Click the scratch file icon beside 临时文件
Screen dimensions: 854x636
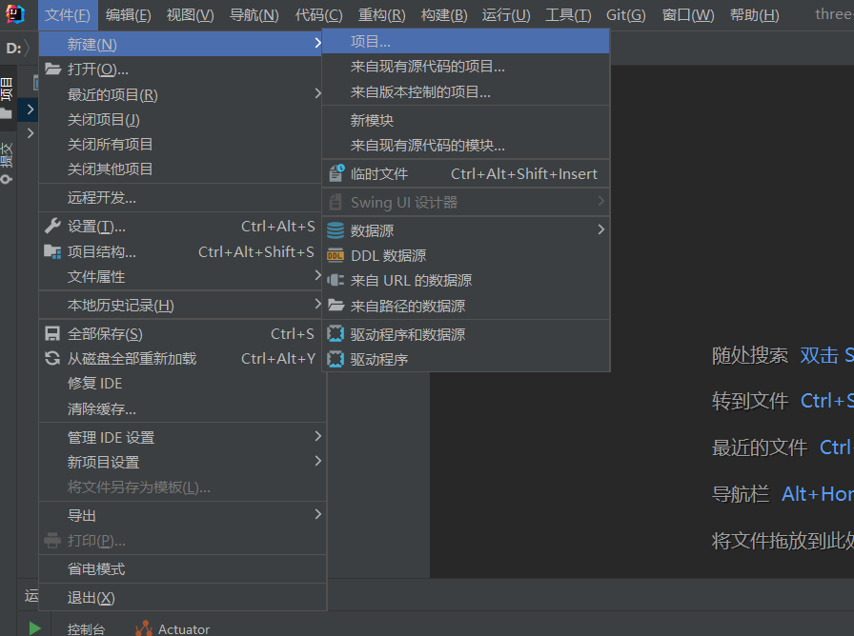coord(336,173)
